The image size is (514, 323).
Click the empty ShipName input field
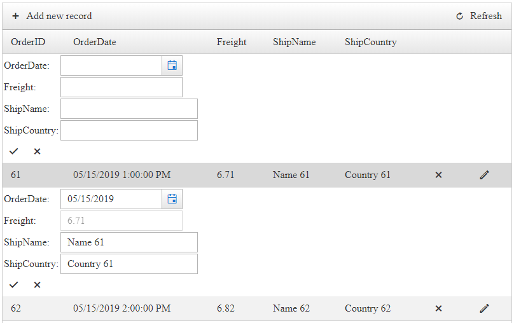pyautogui.click(x=128, y=109)
